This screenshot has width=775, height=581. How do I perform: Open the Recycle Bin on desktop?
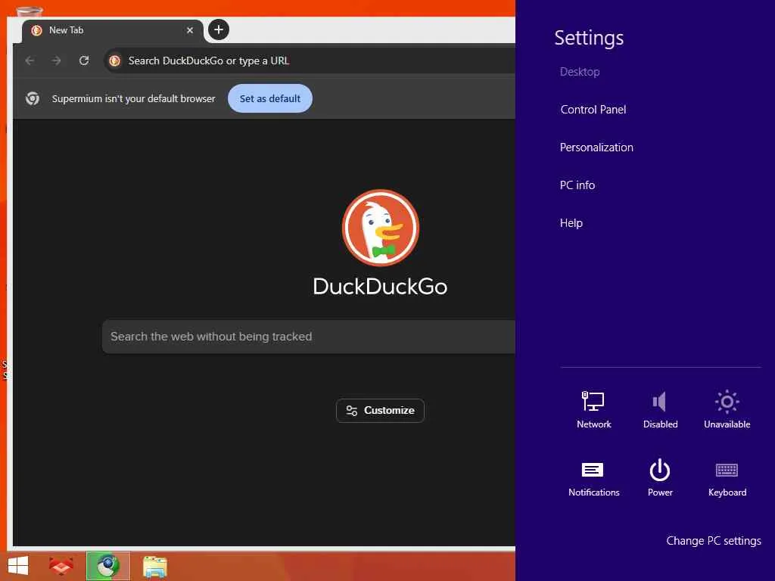[x=29, y=11]
